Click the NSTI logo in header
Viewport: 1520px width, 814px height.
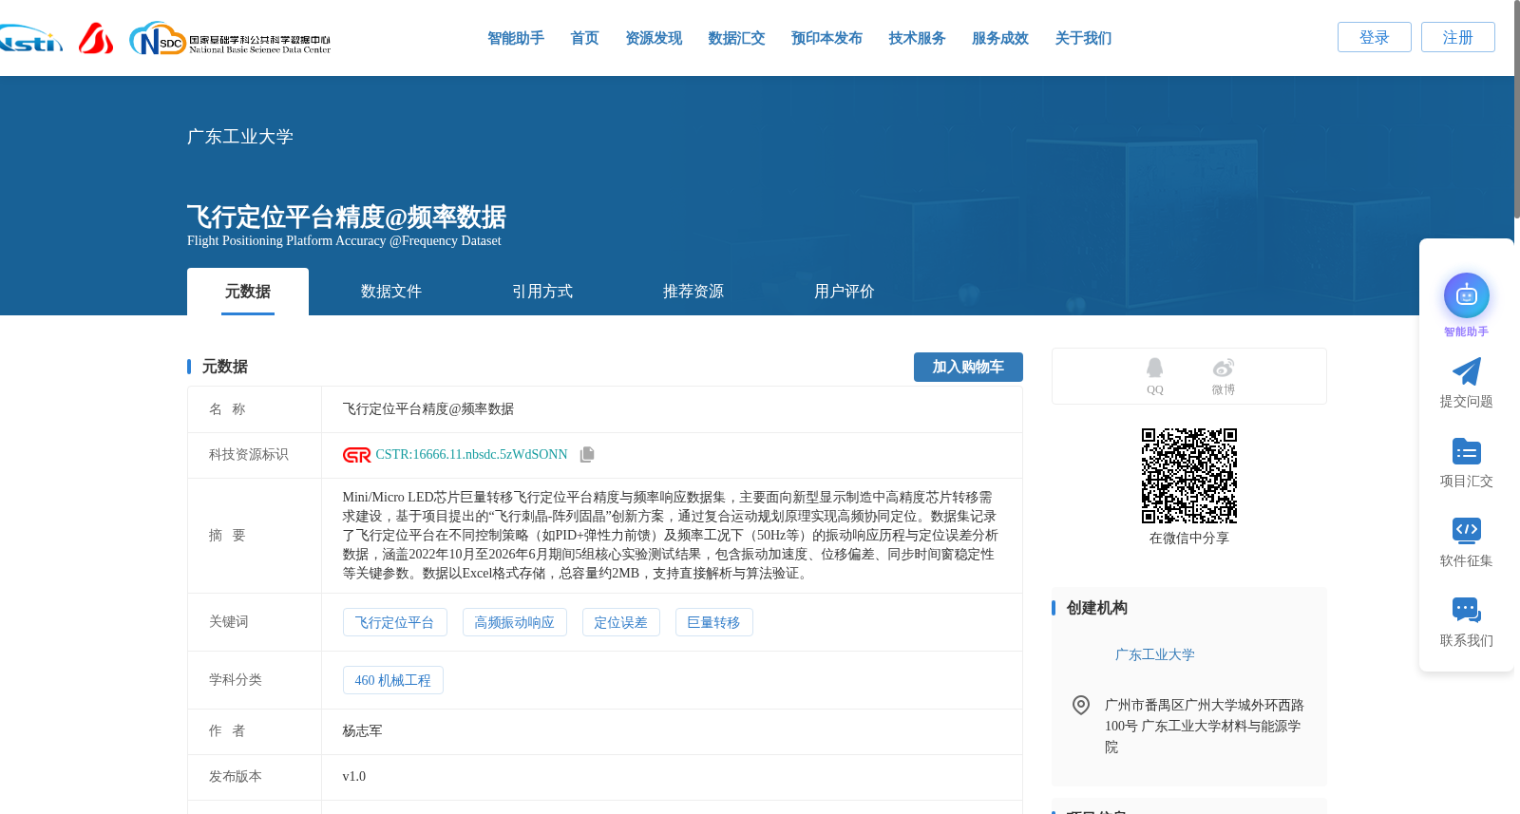[x=31, y=38]
